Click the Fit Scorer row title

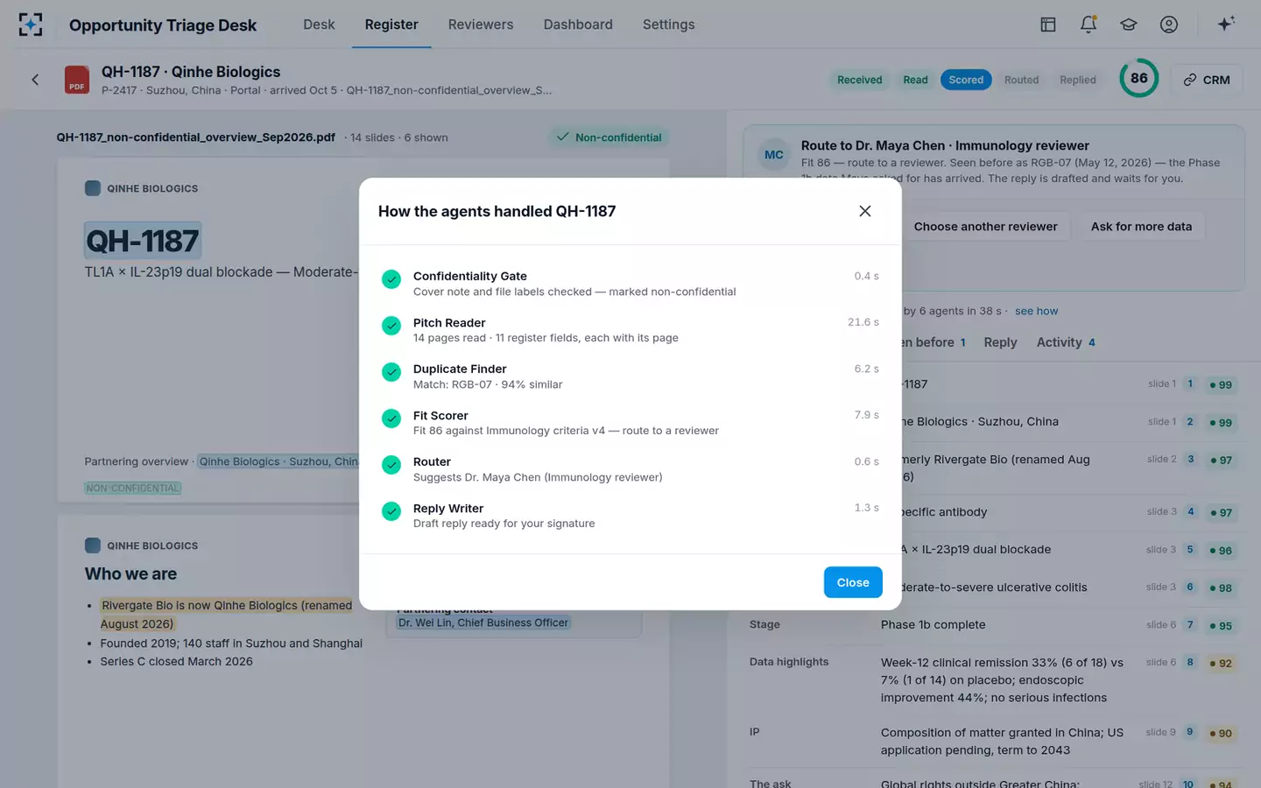click(440, 415)
